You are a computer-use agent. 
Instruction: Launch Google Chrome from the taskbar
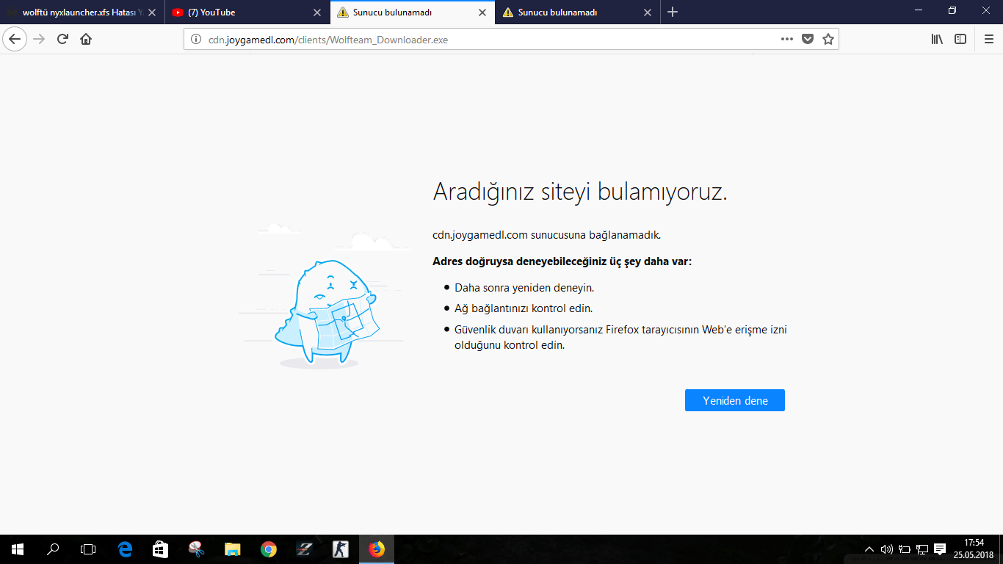[x=268, y=549]
